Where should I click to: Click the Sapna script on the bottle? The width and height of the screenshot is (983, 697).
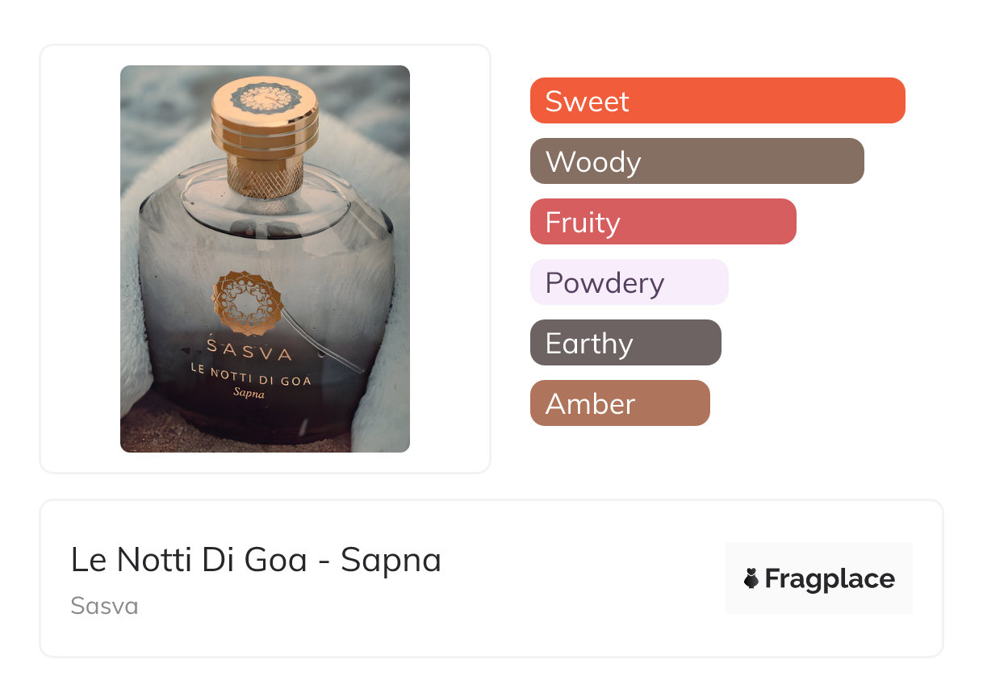tap(249, 394)
